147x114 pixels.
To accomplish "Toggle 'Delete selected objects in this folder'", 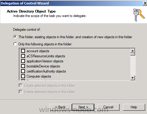I will [x=21, y=92].
